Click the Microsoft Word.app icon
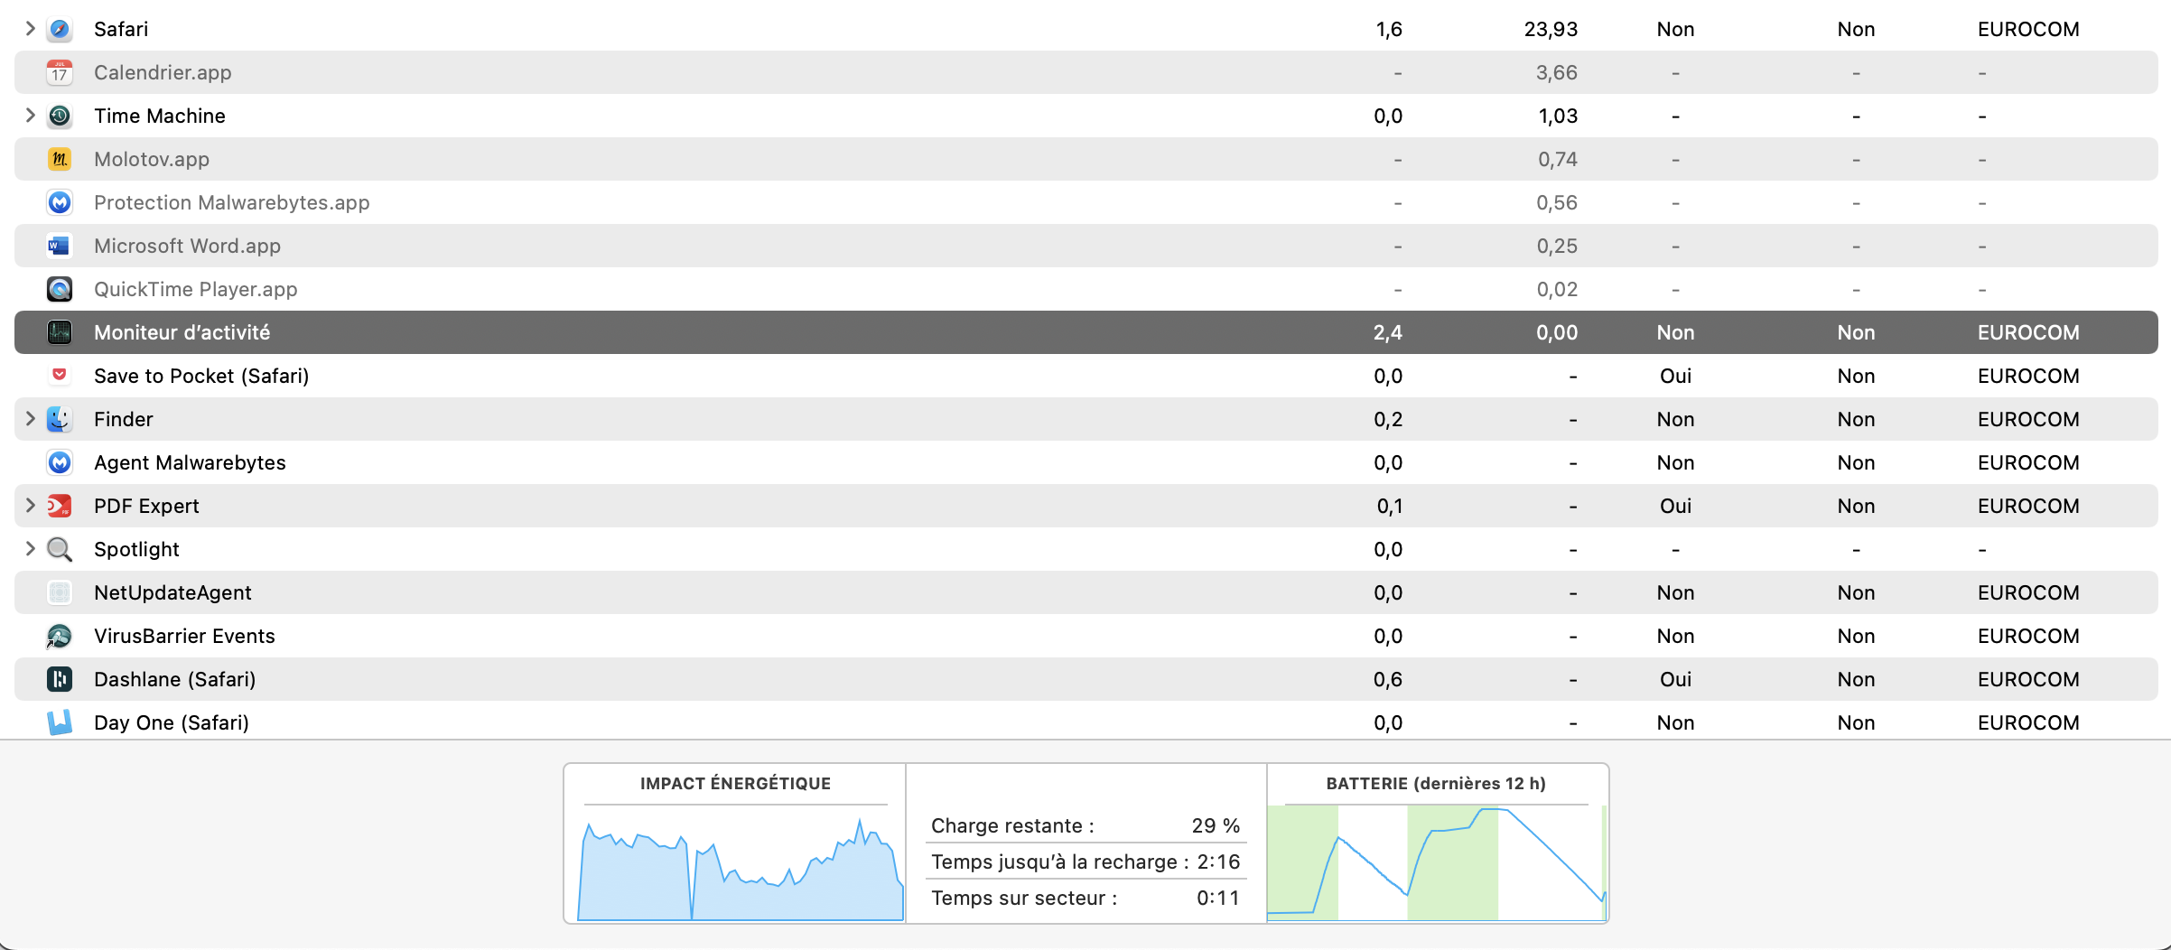The height and width of the screenshot is (950, 2171). (x=60, y=246)
